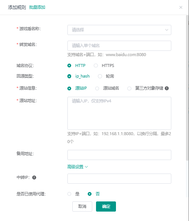Select 源站域名 for 源站信息
Image resolution: width=189 pixels, height=221 pixels.
click(97, 88)
